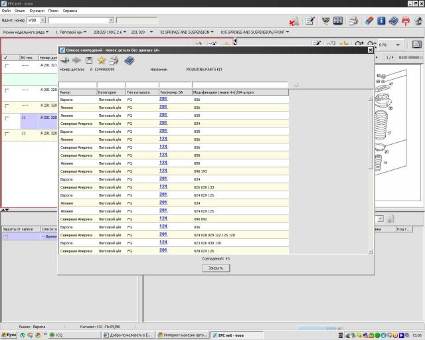Open link 124 in the '026 030 133' row
This screenshot has height=340, width=425.
click(x=163, y=187)
